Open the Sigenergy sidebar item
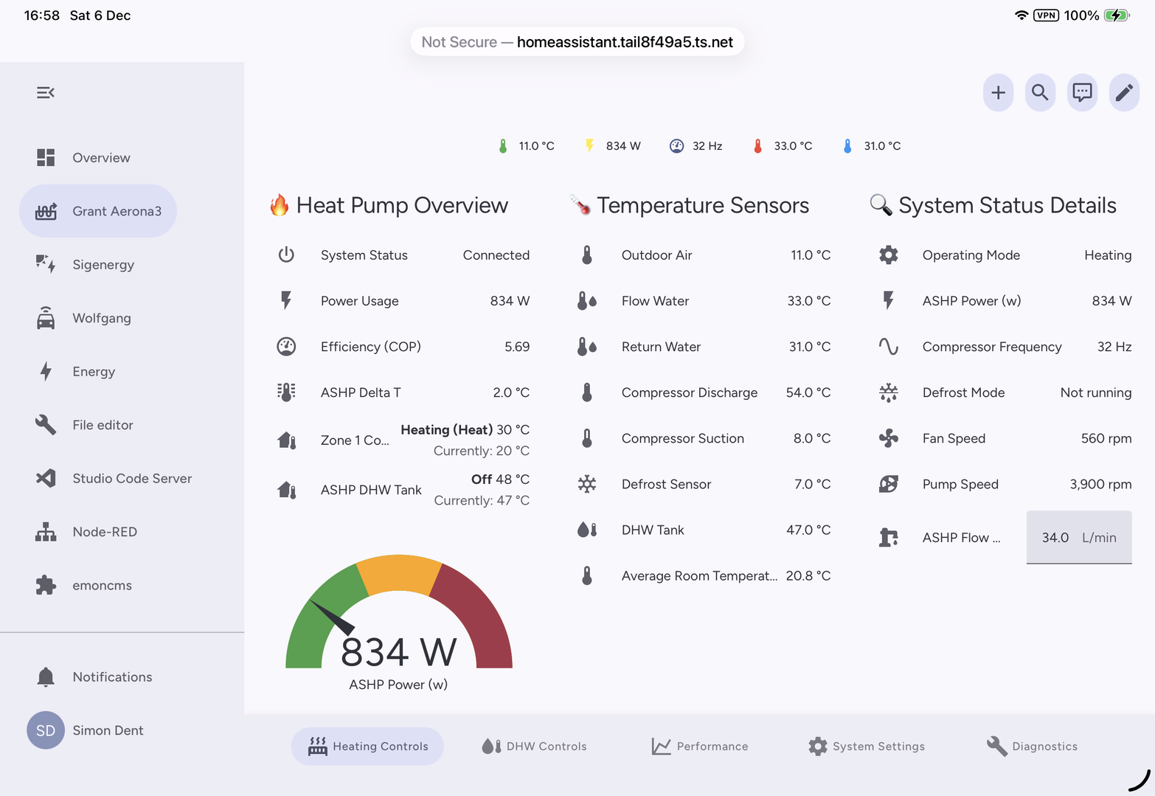This screenshot has width=1155, height=796. (103, 265)
